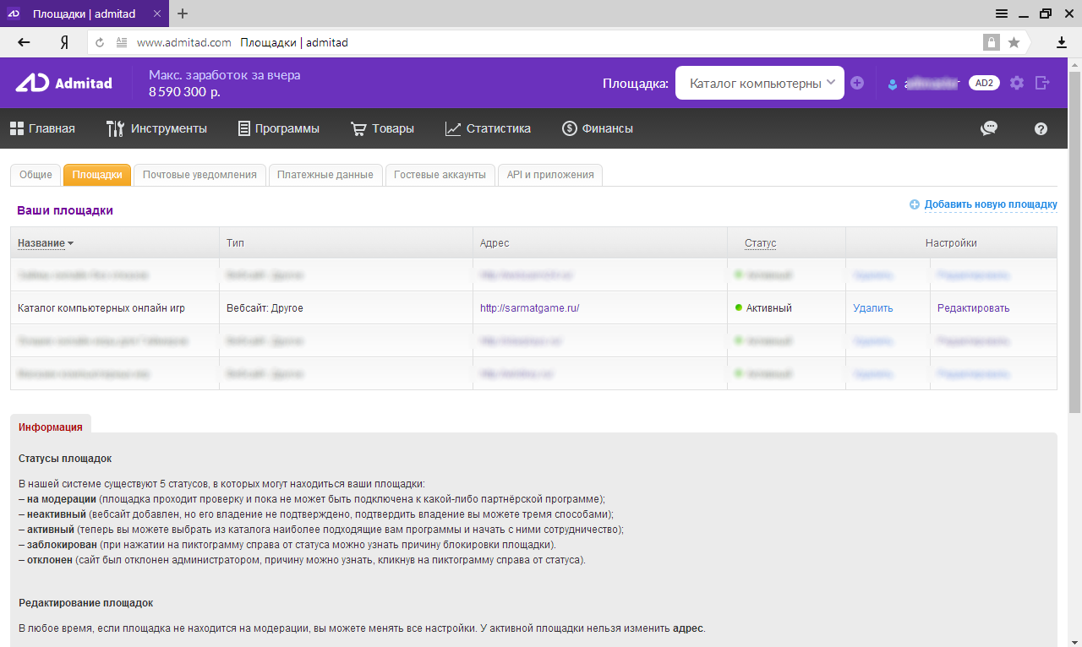The width and height of the screenshot is (1082, 647).
Task: Click Макс. заработок за вчера text
Action: click(224, 75)
